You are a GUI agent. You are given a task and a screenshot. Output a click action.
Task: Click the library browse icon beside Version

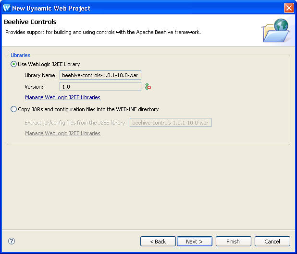[148, 86]
